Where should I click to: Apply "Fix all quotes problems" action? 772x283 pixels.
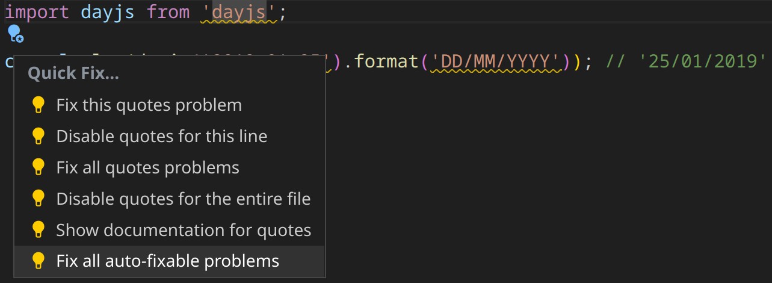(x=147, y=168)
